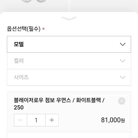This screenshot has width=138, height=138.
Task: Decrease quantity with the minus button
Action: pos(20,120)
